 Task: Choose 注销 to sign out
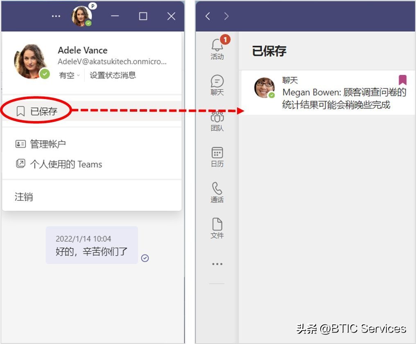click(x=23, y=196)
